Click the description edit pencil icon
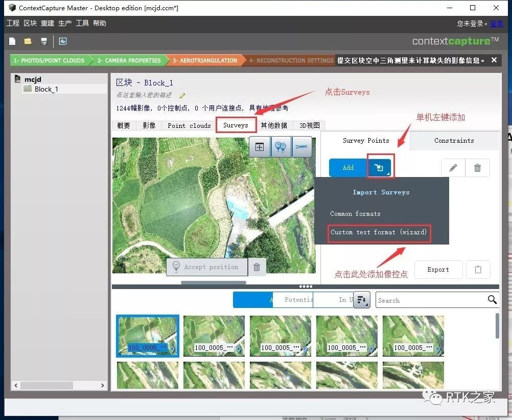The width and height of the screenshot is (512, 420). (182, 96)
